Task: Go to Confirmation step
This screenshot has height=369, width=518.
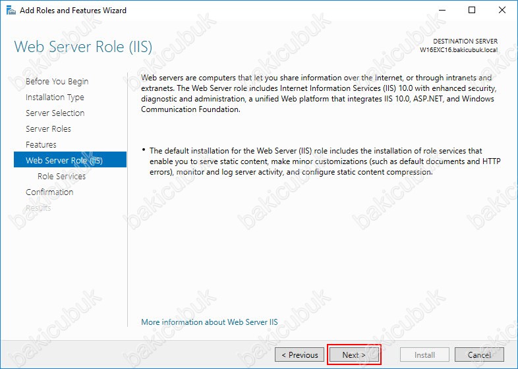Action: pyautogui.click(x=49, y=192)
